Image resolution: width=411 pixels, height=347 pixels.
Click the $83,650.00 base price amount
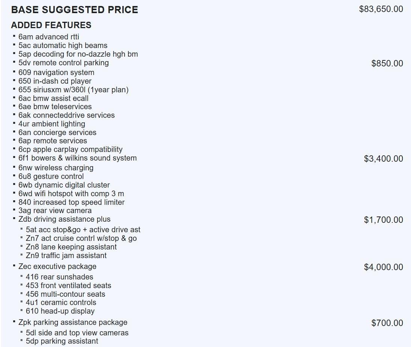[x=381, y=9]
